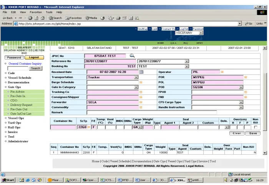Click the Trucking Co lookup icon
Viewport: 269px width, 185px height.
(141, 92)
